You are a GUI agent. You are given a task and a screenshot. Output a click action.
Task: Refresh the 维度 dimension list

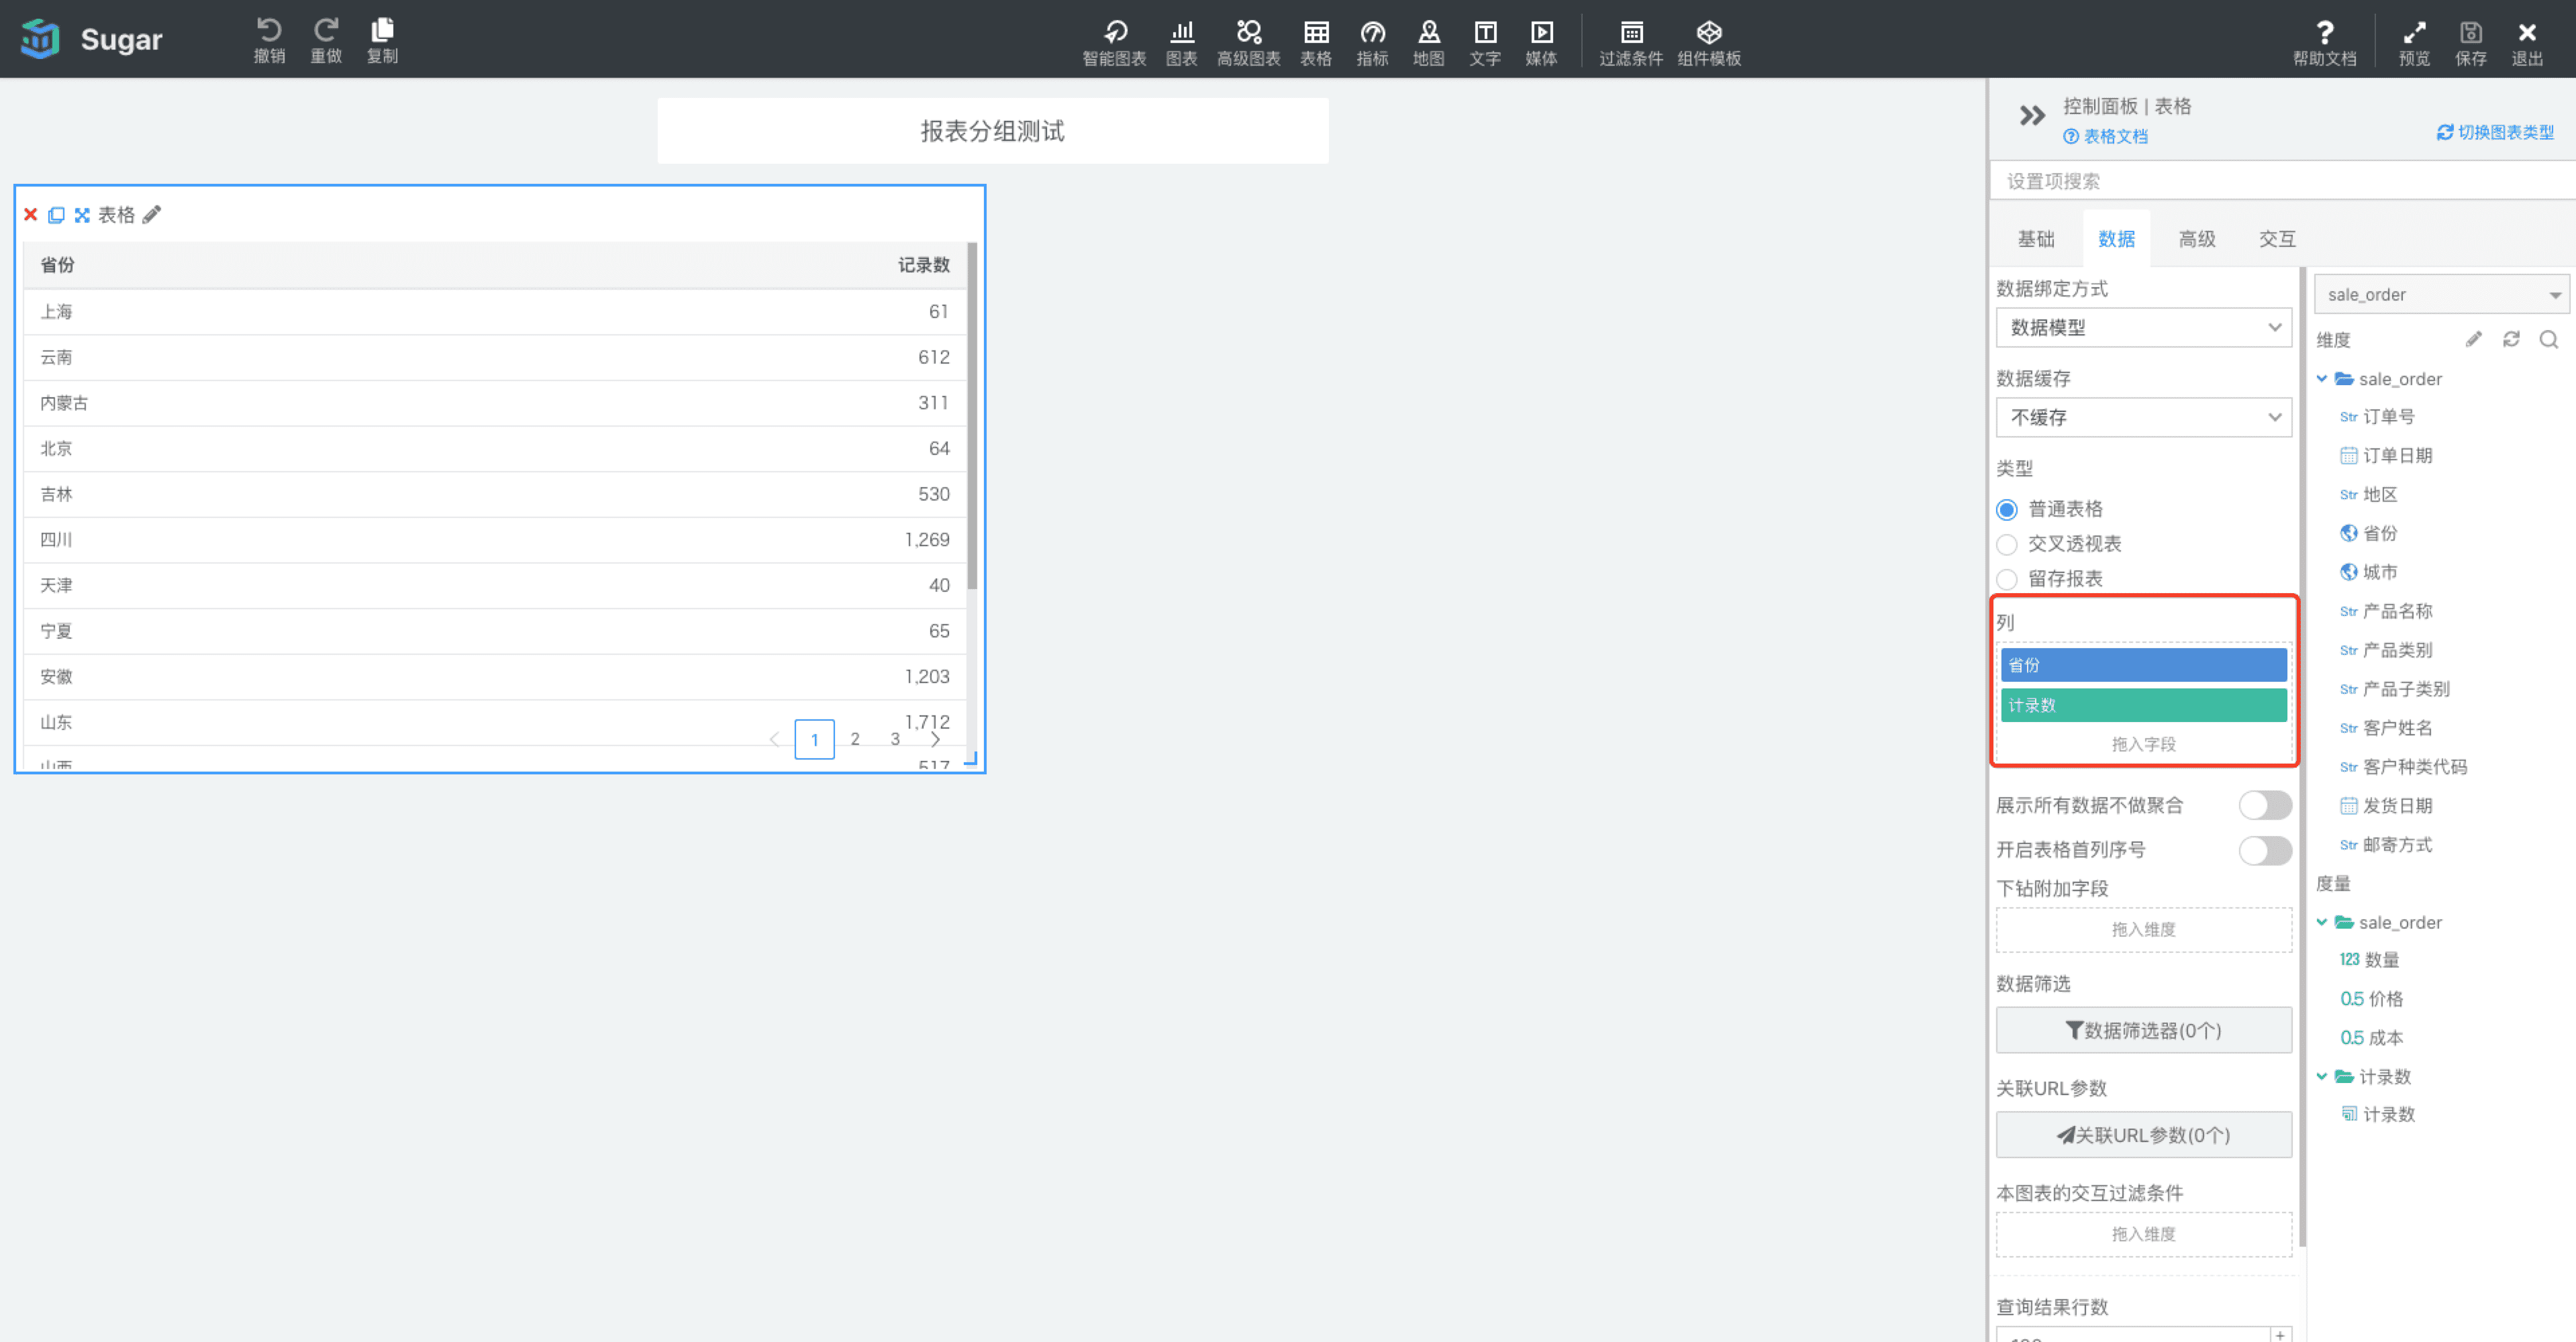pyautogui.click(x=2511, y=339)
